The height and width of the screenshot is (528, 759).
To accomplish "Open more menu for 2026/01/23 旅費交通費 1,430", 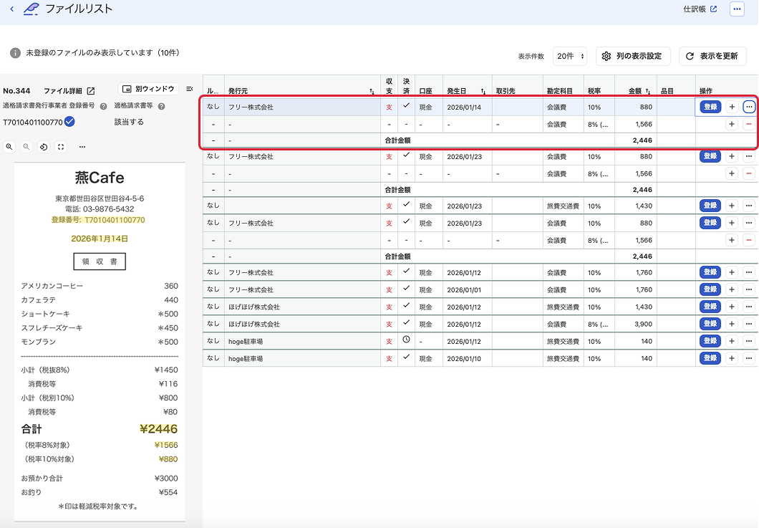I will (x=749, y=206).
